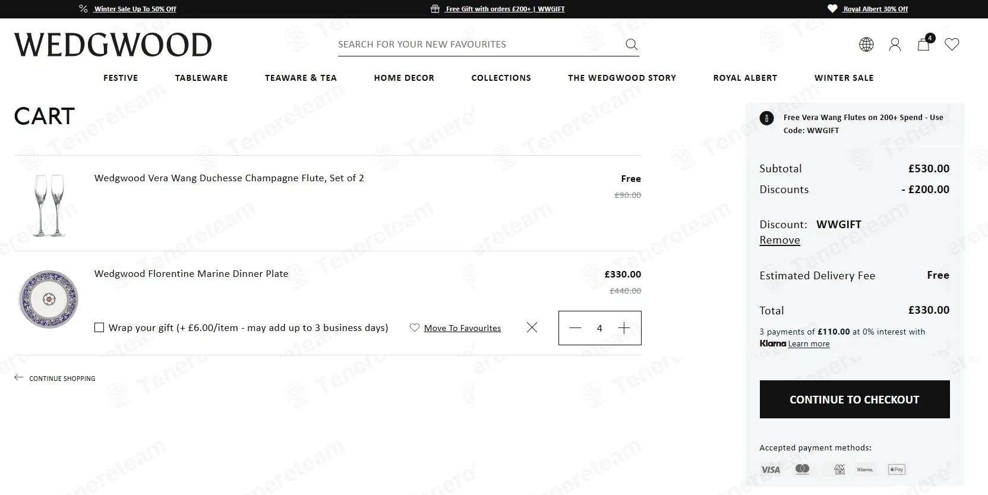Click the Mastercard payment icon
The width and height of the screenshot is (988, 495).
[802, 469]
